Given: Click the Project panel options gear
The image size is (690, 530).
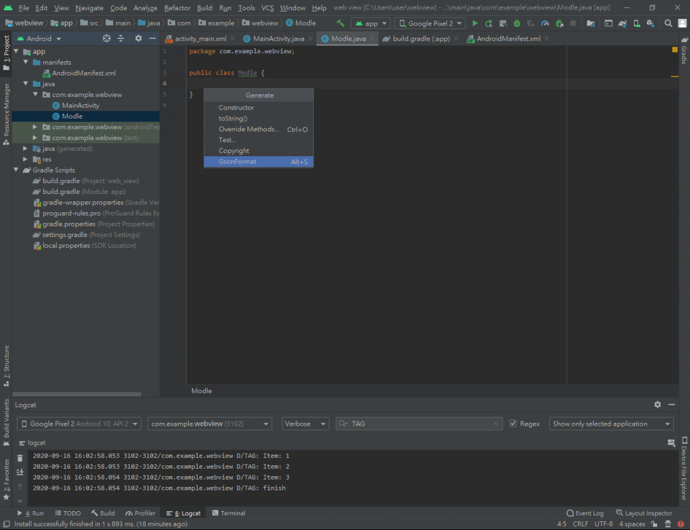Looking at the screenshot, I should [138, 38].
